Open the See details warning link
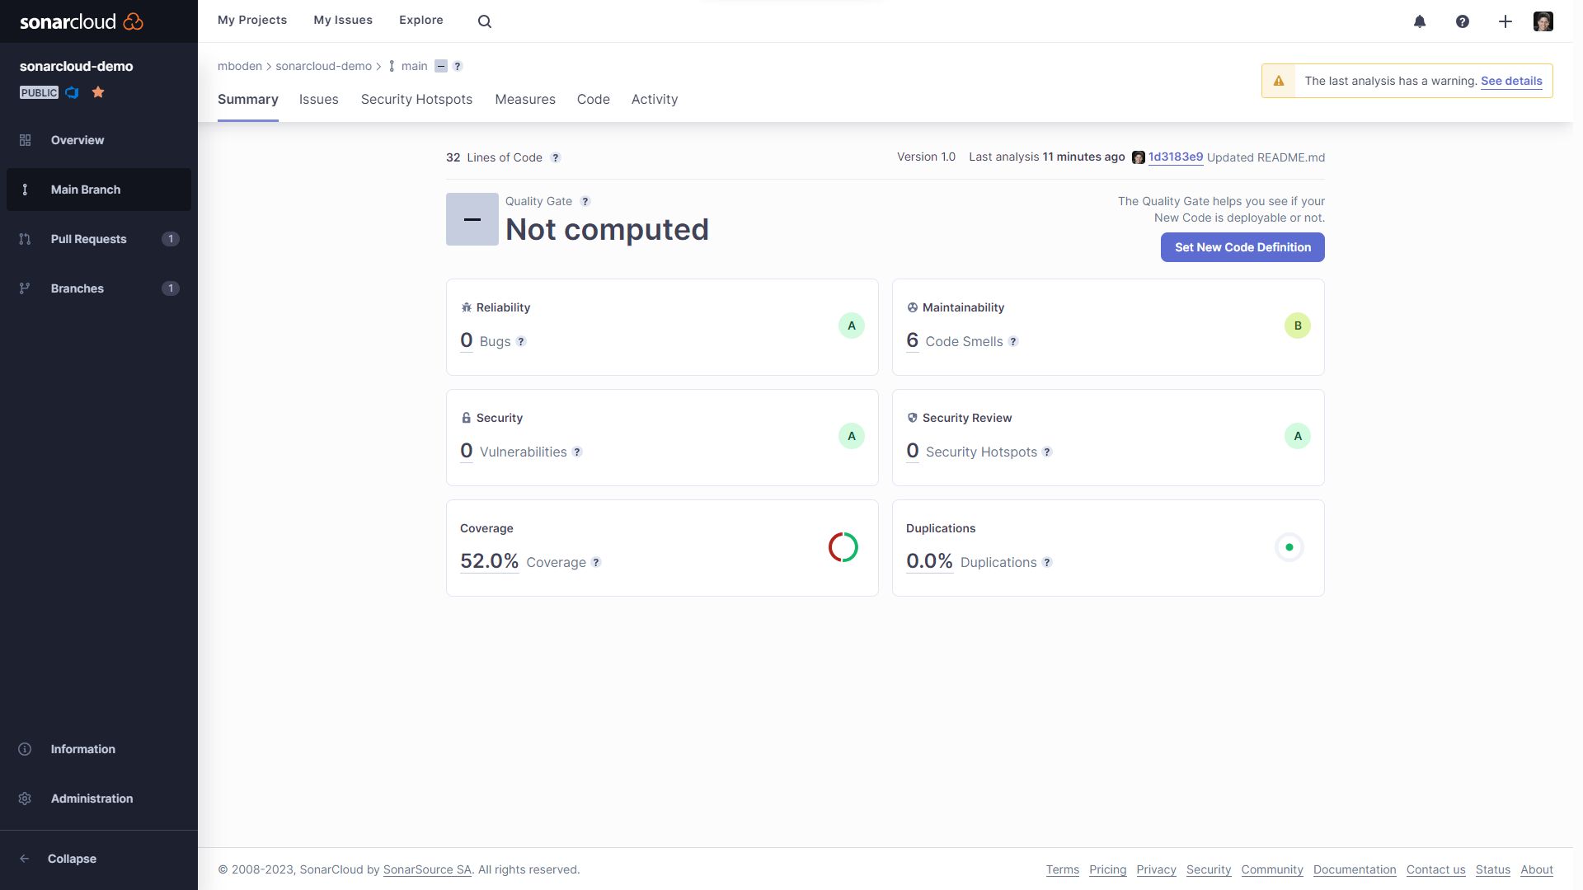 tap(1511, 81)
